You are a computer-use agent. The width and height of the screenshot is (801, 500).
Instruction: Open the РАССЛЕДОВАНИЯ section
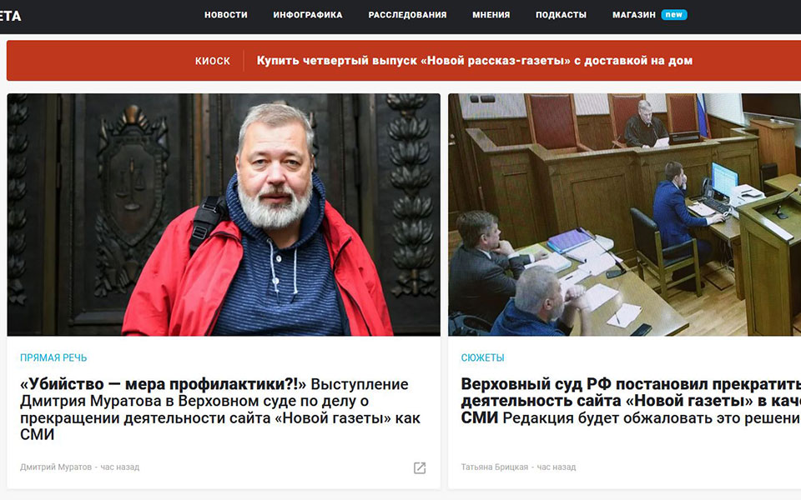pyautogui.click(x=407, y=15)
